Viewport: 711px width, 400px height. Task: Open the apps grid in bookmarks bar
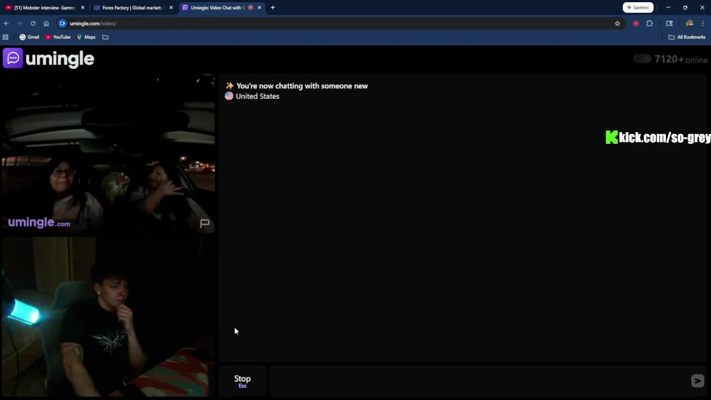pyautogui.click(x=6, y=37)
